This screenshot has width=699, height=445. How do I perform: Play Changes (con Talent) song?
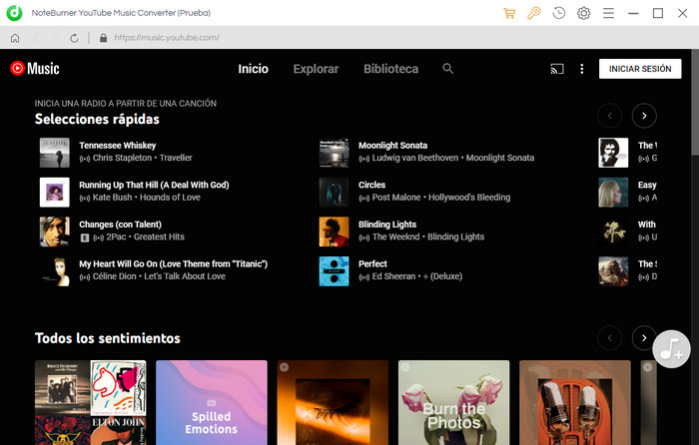tap(121, 224)
